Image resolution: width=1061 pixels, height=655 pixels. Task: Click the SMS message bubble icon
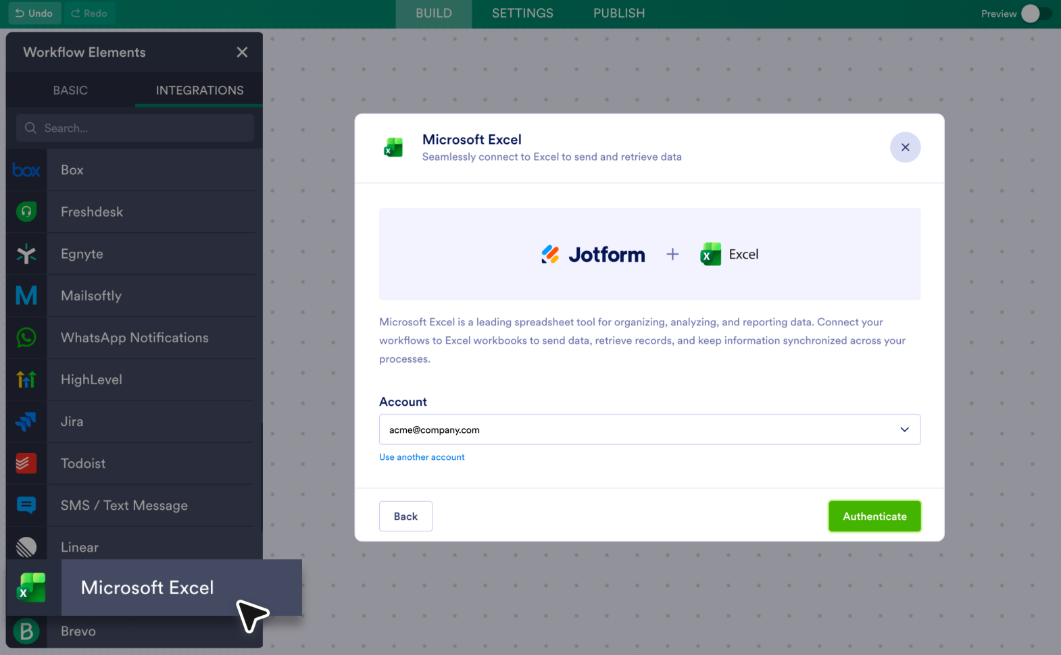(26, 505)
